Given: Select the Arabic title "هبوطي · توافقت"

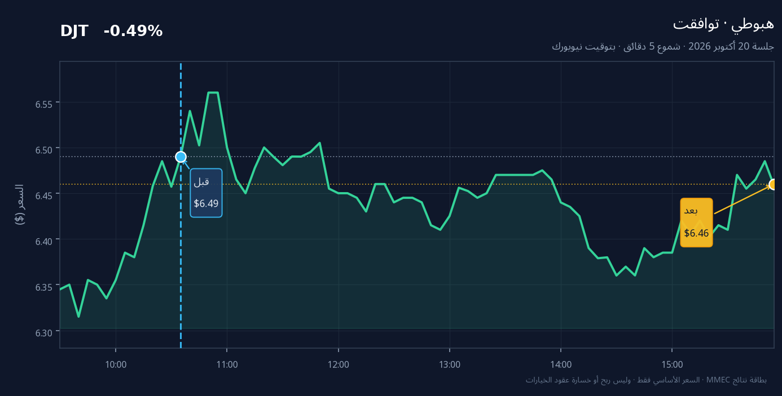Looking at the screenshot, I should click(x=723, y=24).
